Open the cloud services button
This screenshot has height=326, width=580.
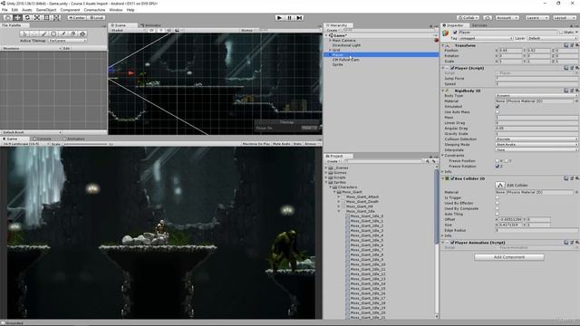[x=488, y=18]
